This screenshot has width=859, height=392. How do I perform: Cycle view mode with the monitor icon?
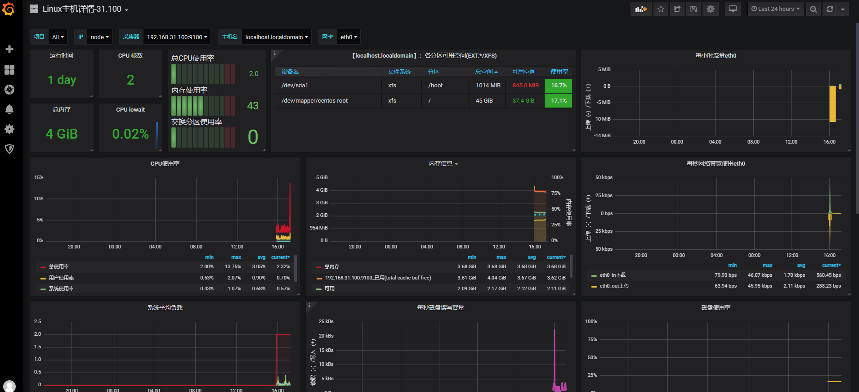[x=733, y=9]
